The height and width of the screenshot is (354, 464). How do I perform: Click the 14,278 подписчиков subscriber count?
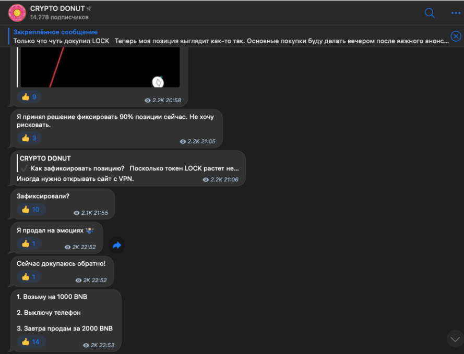tap(59, 17)
